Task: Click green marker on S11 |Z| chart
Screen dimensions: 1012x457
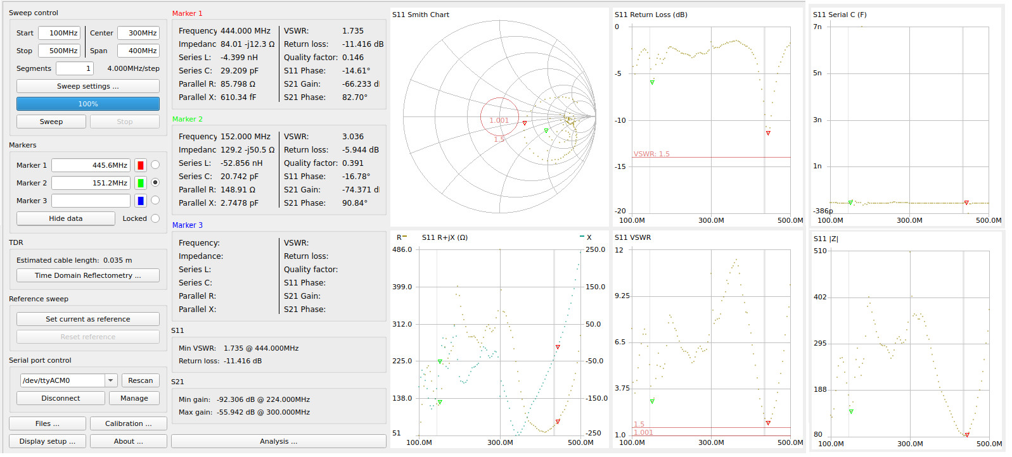Action: tap(851, 411)
